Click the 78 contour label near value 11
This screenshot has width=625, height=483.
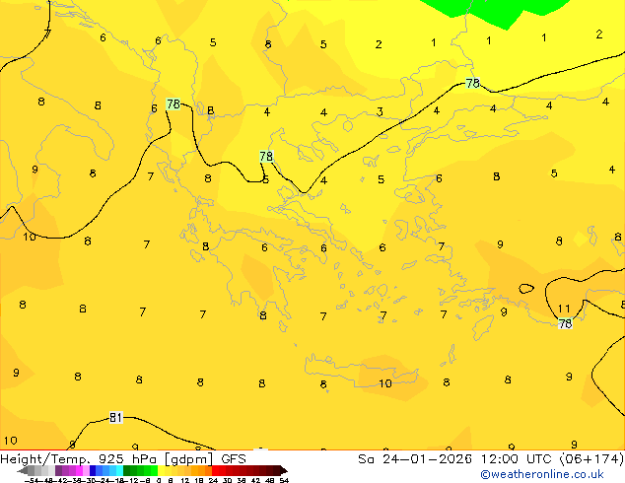pyautogui.click(x=565, y=323)
